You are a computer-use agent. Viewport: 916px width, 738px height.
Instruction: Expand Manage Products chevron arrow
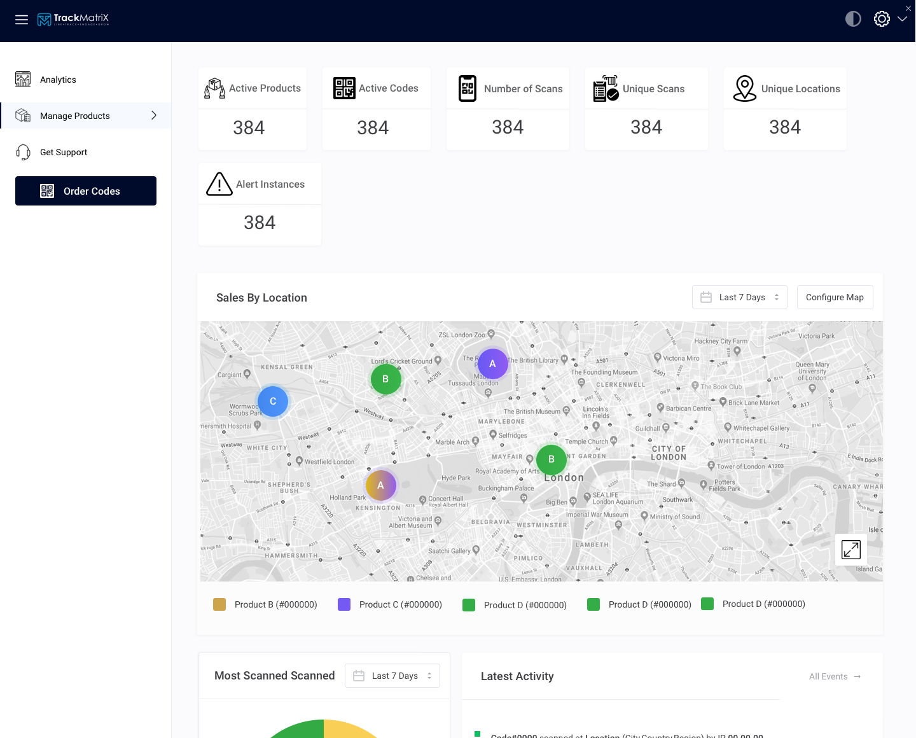click(153, 115)
